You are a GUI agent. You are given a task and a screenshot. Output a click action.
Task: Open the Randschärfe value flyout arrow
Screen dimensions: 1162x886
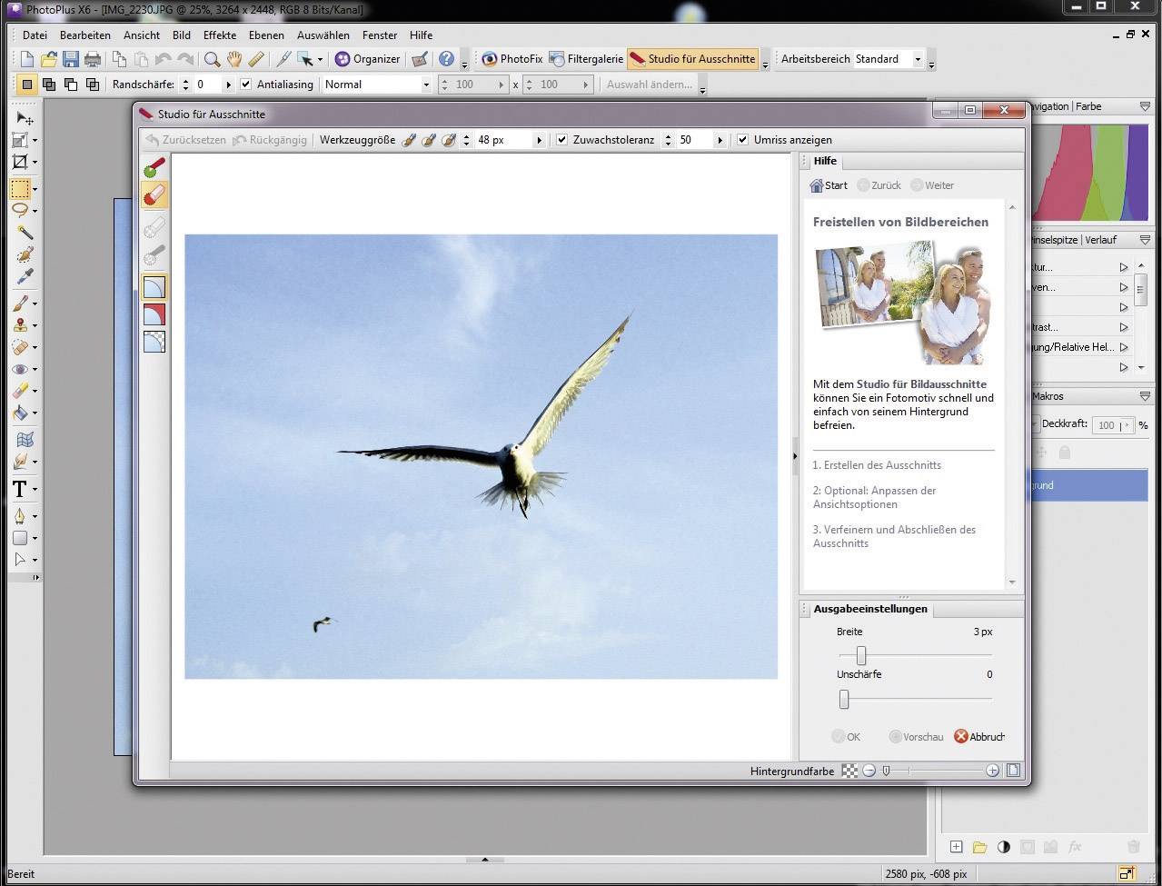[x=228, y=85]
